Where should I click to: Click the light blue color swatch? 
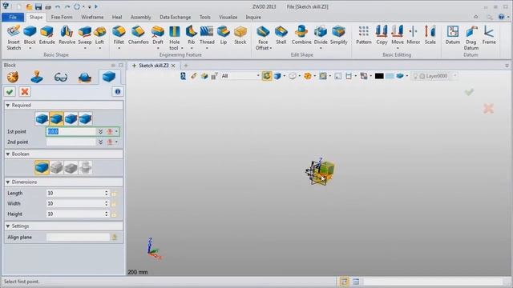(x=390, y=76)
